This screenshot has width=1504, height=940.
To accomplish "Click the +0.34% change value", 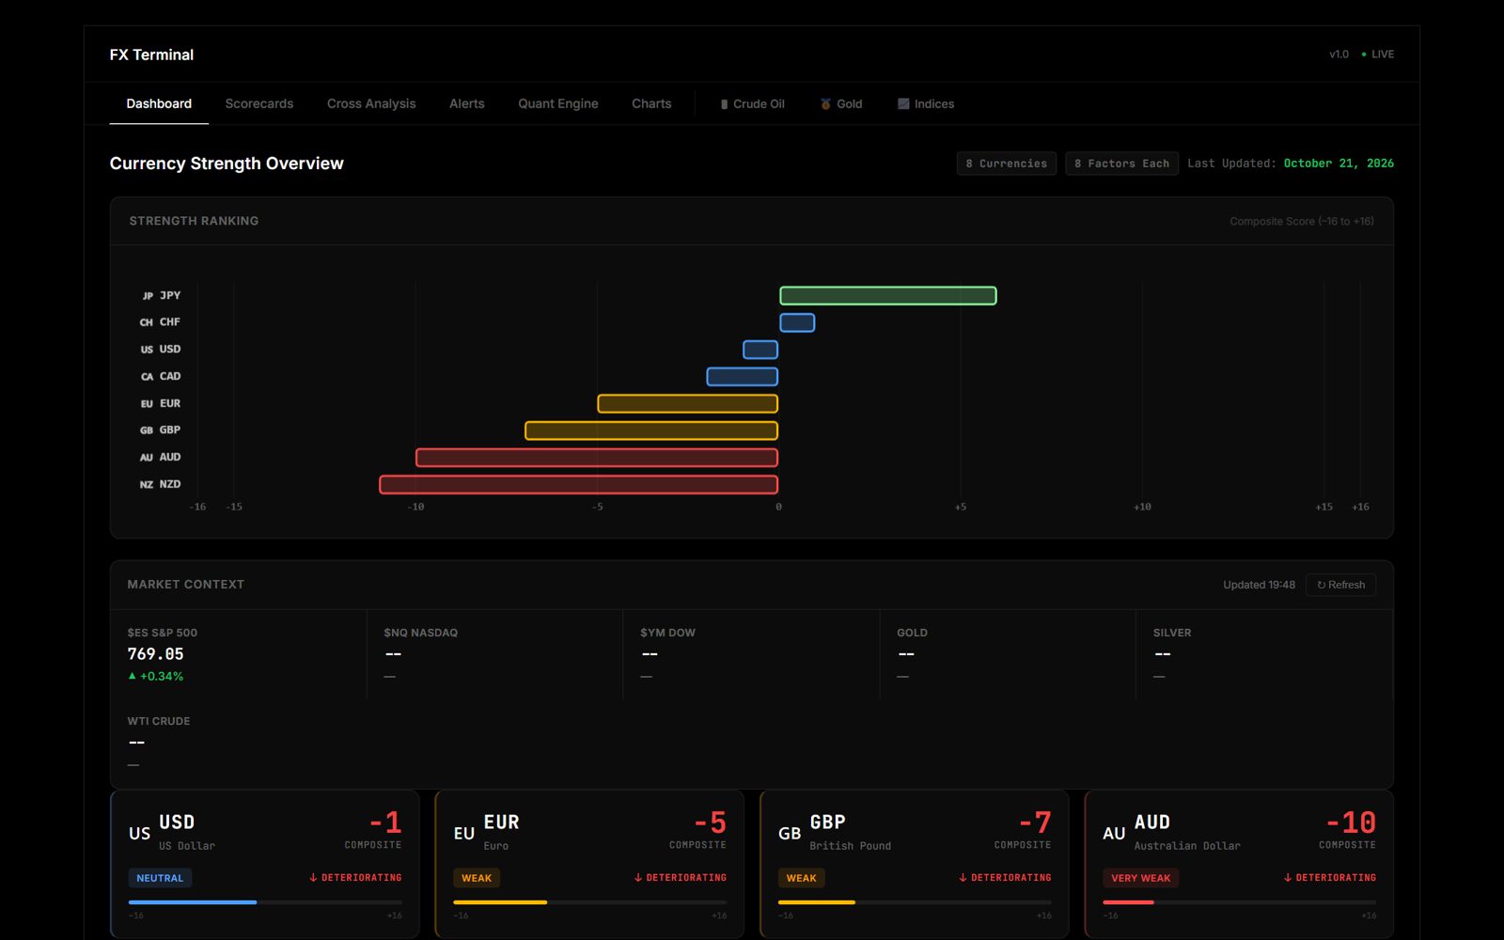I will (156, 676).
